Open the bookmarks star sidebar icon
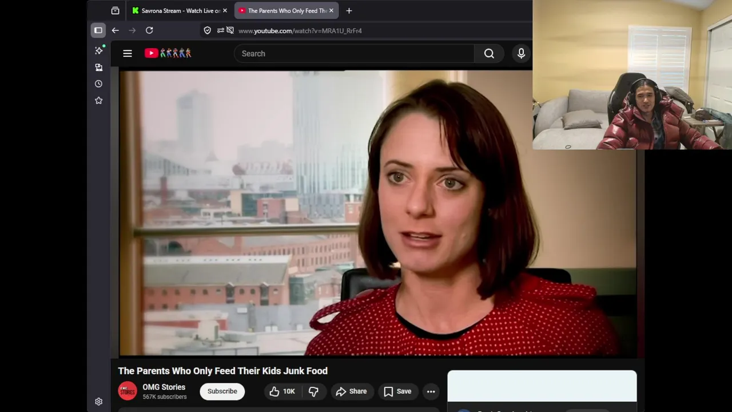The height and width of the screenshot is (412, 732). click(x=98, y=100)
